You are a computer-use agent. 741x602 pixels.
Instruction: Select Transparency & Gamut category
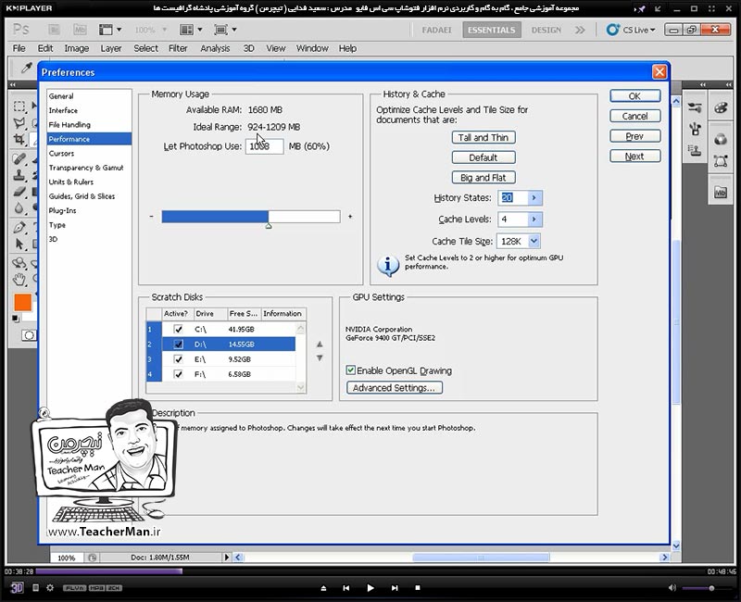point(86,168)
